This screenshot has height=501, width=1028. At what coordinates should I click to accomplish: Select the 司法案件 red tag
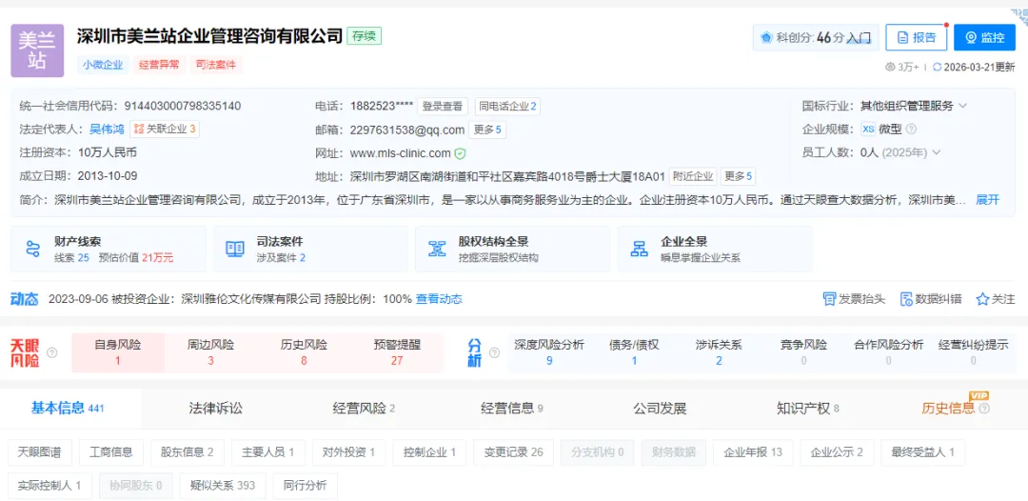[216, 65]
